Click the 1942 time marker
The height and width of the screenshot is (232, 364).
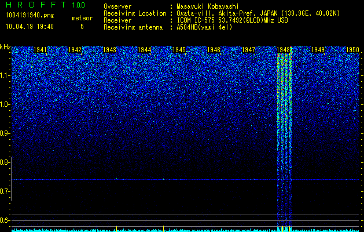pyautogui.click(x=75, y=50)
